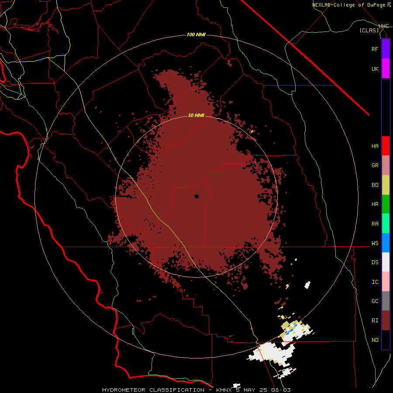Click the BD olive-yellow legend swatch
Screen dimensions: 393x393
[x=386, y=185]
